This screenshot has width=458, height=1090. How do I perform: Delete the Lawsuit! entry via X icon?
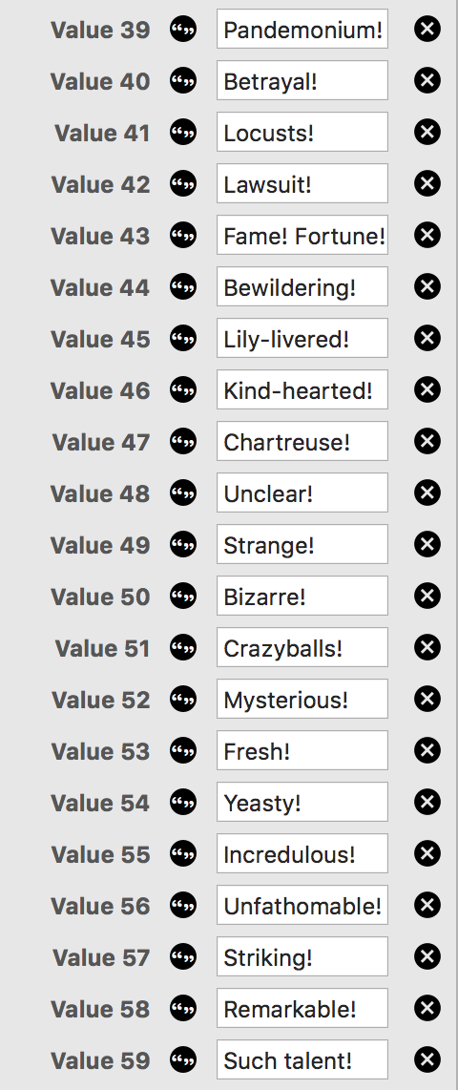pos(427,183)
